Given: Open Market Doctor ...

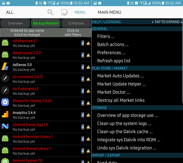Looking at the screenshot, I should click(137, 92).
